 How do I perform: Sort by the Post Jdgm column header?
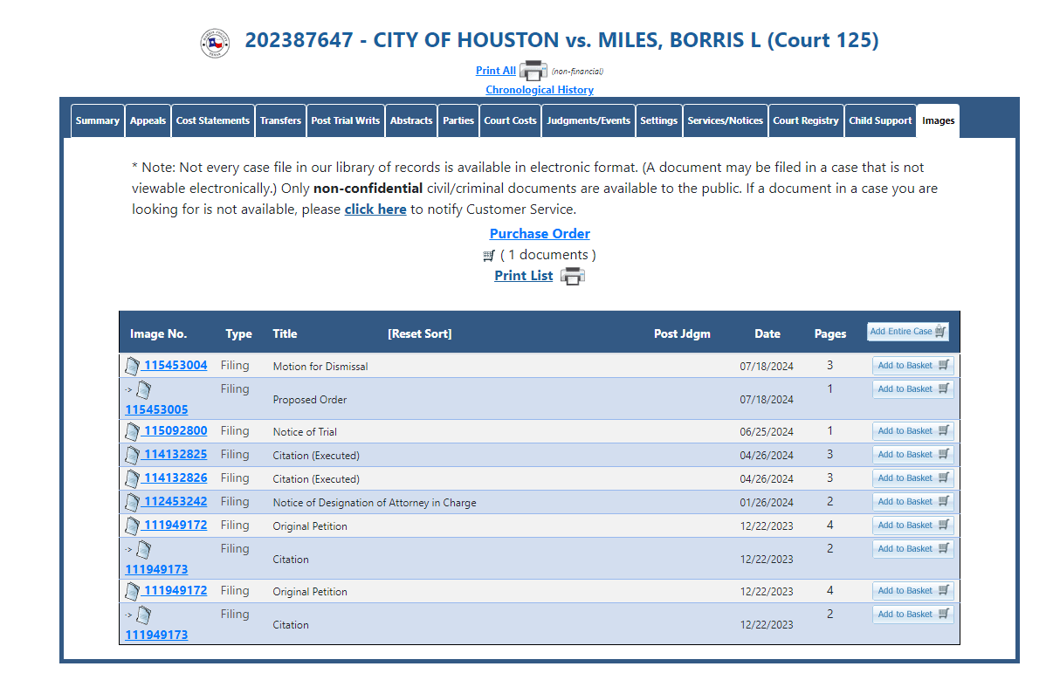coord(682,333)
